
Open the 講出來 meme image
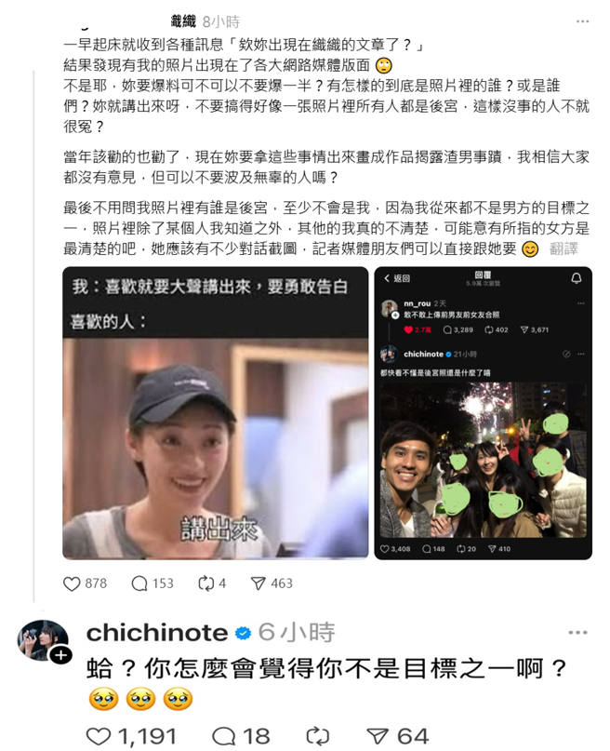coord(216,413)
